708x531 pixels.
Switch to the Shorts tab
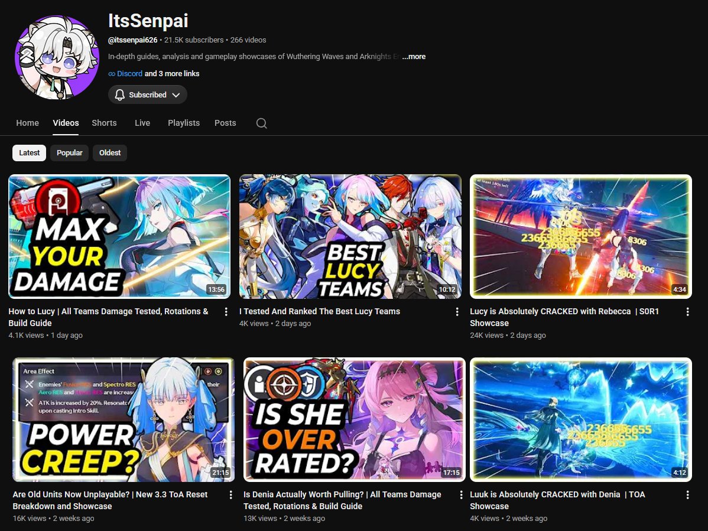coord(104,123)
